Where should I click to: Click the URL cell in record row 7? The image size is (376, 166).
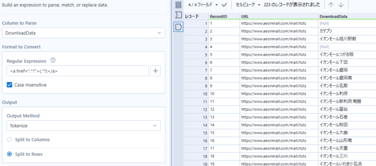[x=279, y=70]
